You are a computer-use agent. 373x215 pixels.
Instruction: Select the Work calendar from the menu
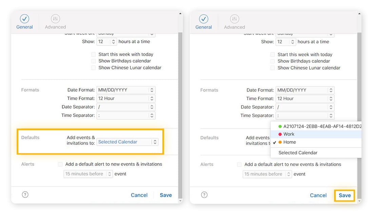click(289, 134)
